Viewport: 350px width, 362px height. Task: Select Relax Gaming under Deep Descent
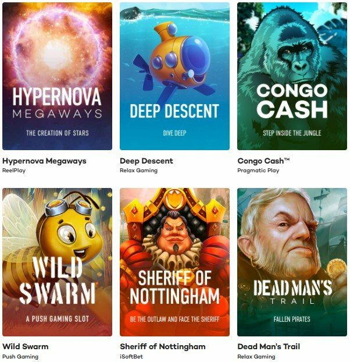point(138,171)
